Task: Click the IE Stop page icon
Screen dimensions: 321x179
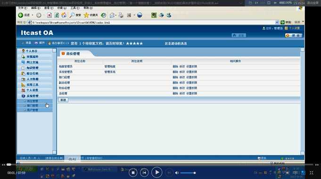Action: coord(49,15)
